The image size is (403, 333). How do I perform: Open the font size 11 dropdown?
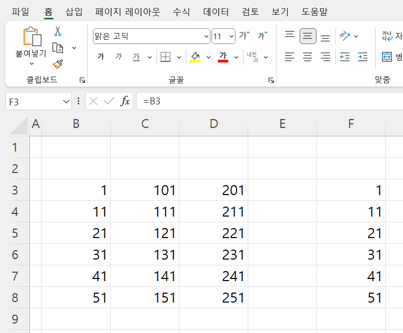pyautogui.click(x=231, y=36)
